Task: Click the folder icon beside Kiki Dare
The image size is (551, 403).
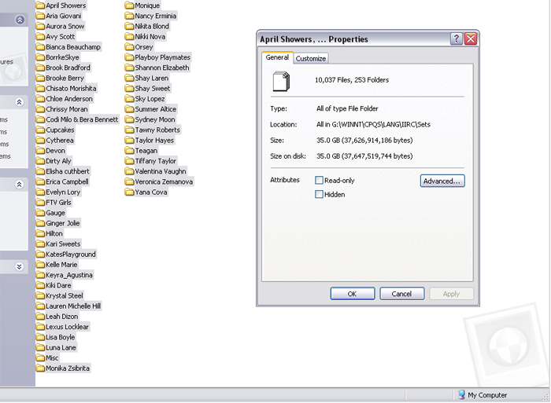Action: tap(41, 285)
